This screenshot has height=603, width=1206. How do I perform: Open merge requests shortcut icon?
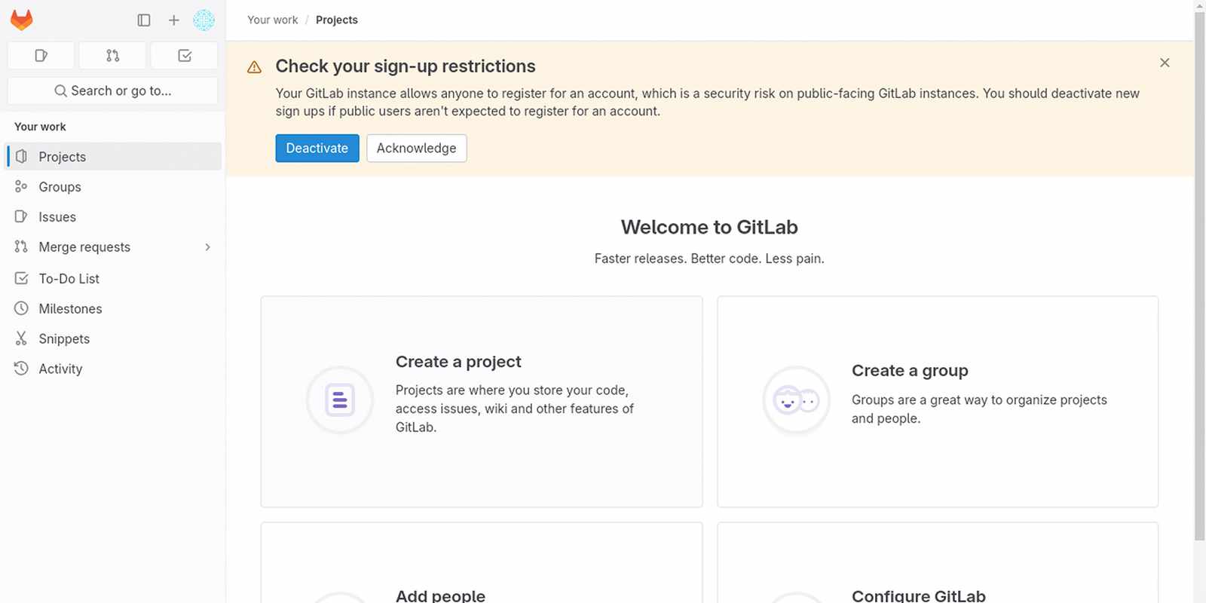(x=112, y=55)
